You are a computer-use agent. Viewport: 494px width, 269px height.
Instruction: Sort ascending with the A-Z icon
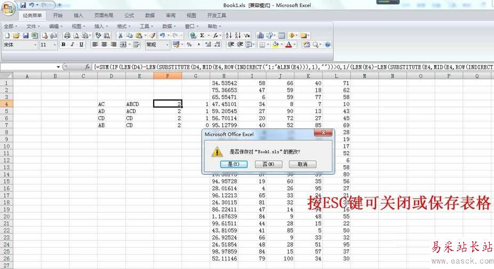[x=229, y=36]
